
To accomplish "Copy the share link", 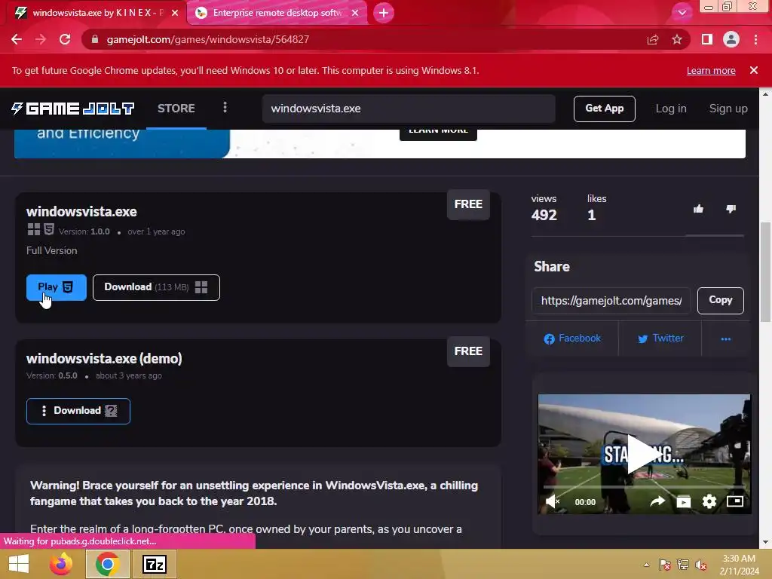I will click(720, 300).
